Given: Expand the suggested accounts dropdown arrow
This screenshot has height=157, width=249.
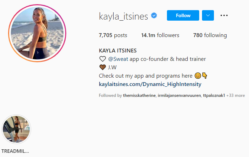Looking at the screenshot, I should click(x=208, y=15).
